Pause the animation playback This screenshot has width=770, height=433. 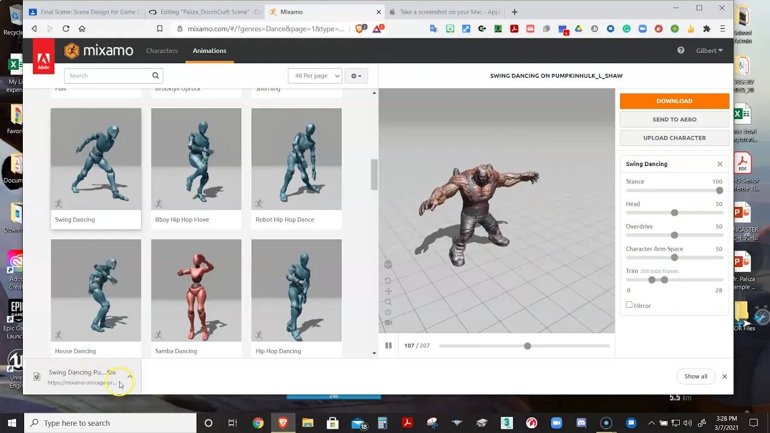pos(389,346)
